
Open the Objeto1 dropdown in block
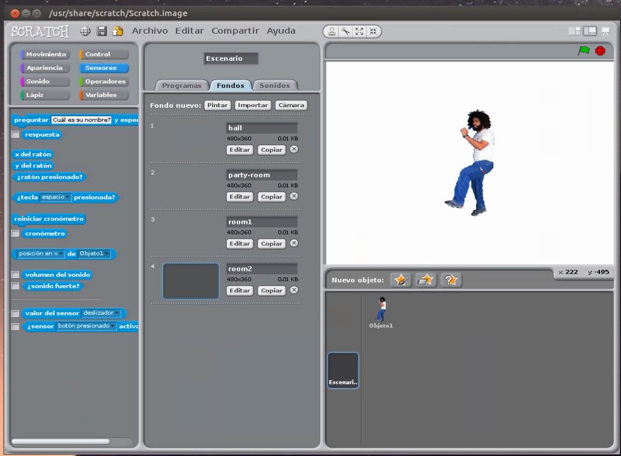(x=107, y=254)
